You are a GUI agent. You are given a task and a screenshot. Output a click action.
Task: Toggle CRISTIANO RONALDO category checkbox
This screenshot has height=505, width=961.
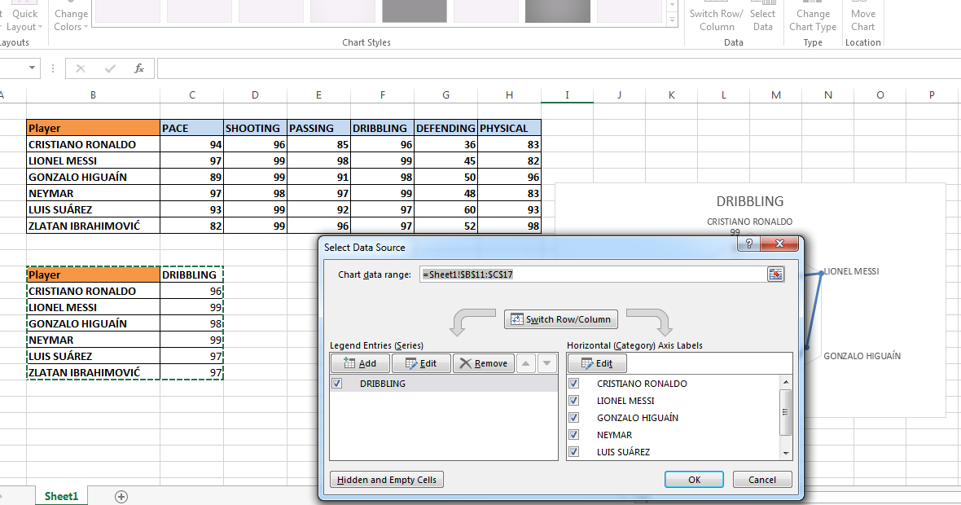(573, 383)
